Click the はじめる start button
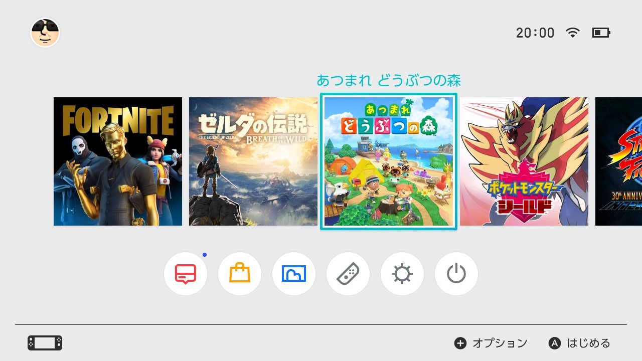642x361 pixels. [x=580, y=343]
